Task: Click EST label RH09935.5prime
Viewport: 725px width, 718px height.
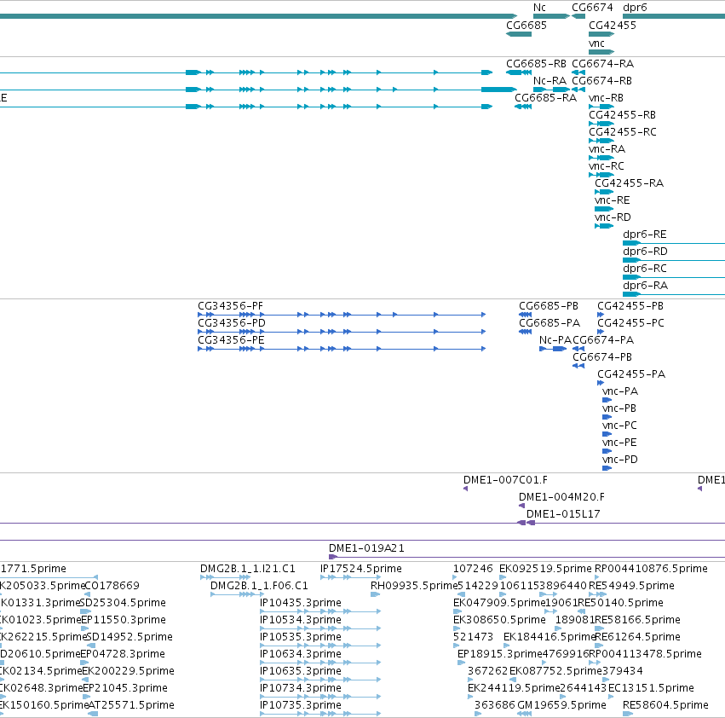Action: pos(414,586)
